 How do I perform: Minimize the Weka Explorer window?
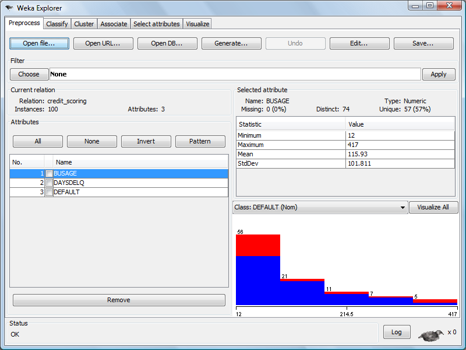(415, 6)
